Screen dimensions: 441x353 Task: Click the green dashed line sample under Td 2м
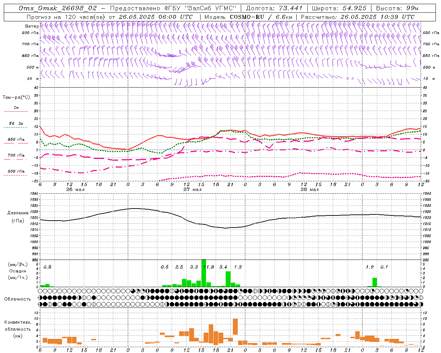[15, 128]
